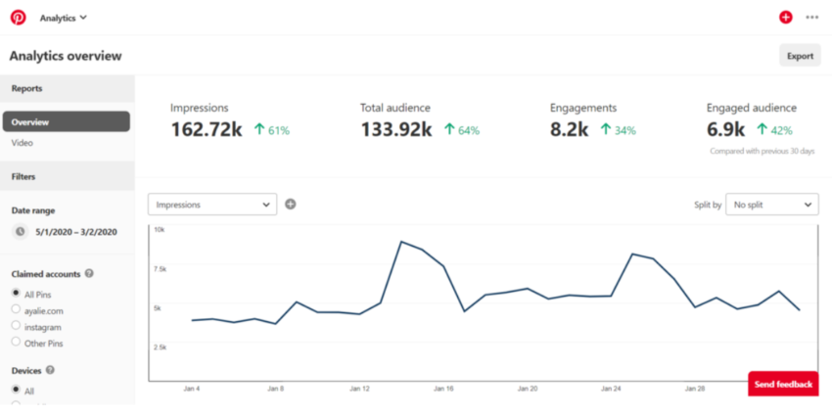Image resolution: width=832 pixels, height=416 pixels.
Task: Click the Claimed accounts help icon
Action: click(x=89, y=274)
